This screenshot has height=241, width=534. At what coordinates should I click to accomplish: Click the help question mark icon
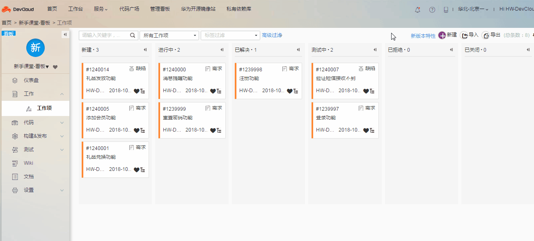coord(432,9)
